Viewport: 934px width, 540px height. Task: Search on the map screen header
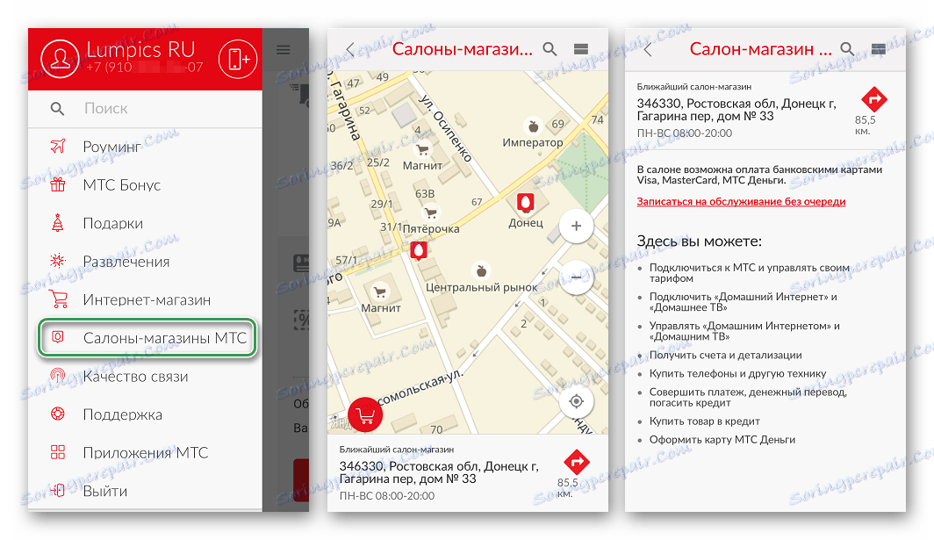(x=550, y=49)
